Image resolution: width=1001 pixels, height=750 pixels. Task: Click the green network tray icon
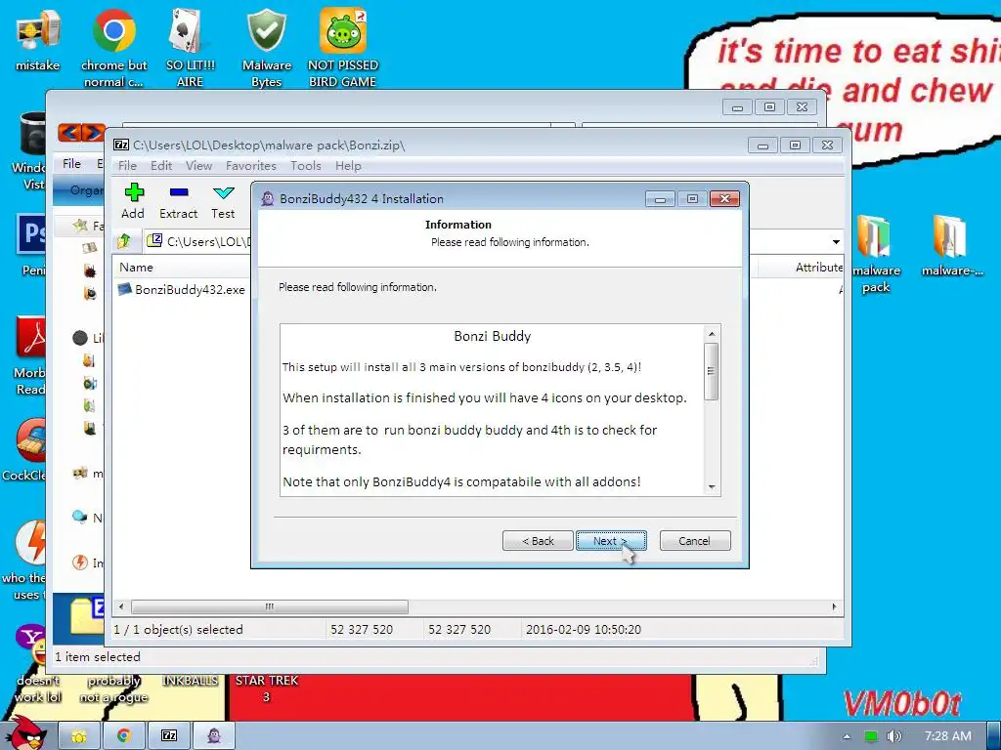pyautogui.click(x=871, y=736)
